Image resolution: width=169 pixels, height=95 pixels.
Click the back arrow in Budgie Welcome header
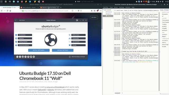click(16, 20)
